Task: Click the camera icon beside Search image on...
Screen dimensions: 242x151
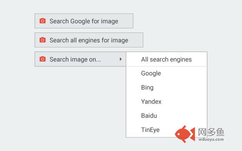Action: [43, 59]
